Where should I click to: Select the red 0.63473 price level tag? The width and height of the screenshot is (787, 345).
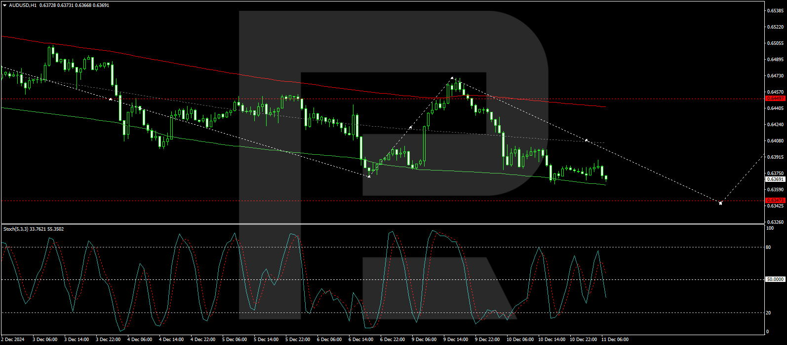tap(775, 200)
